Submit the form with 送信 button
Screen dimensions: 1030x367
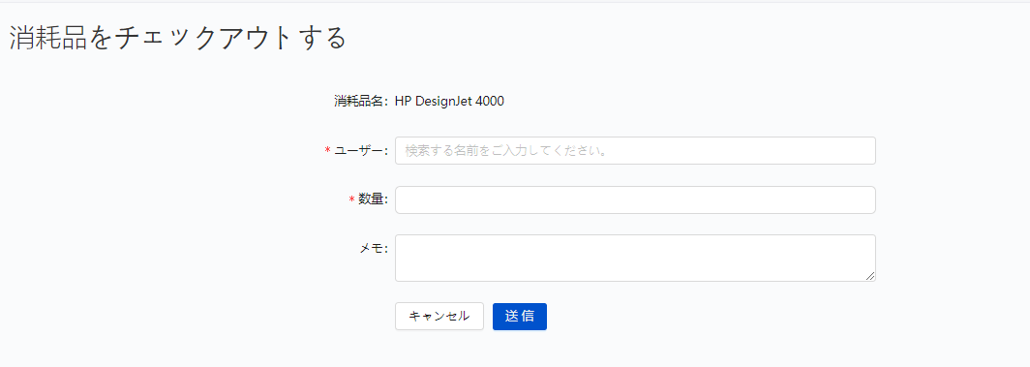519,316
